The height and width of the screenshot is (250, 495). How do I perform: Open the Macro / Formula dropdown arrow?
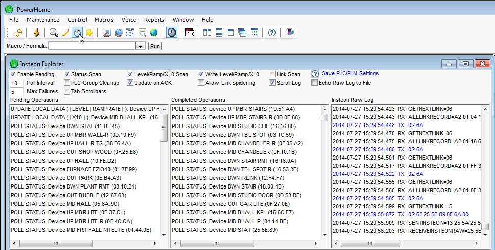pyautogui.click(x=140, y=46)
